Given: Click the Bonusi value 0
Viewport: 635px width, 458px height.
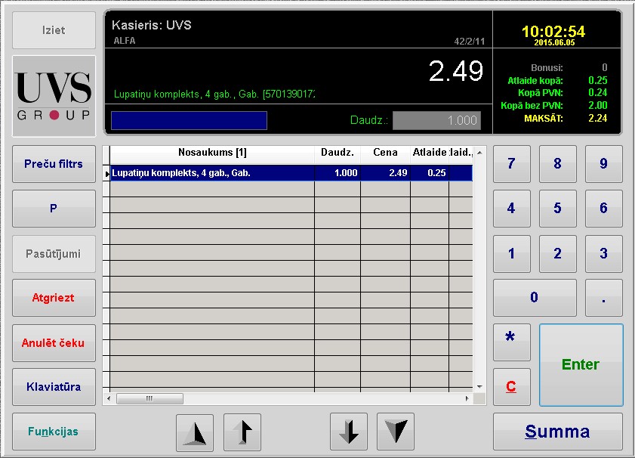Looking at the screenshot, I should (x=604, y=68).
